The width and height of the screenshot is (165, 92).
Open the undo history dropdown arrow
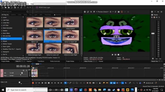pos(30,7)
